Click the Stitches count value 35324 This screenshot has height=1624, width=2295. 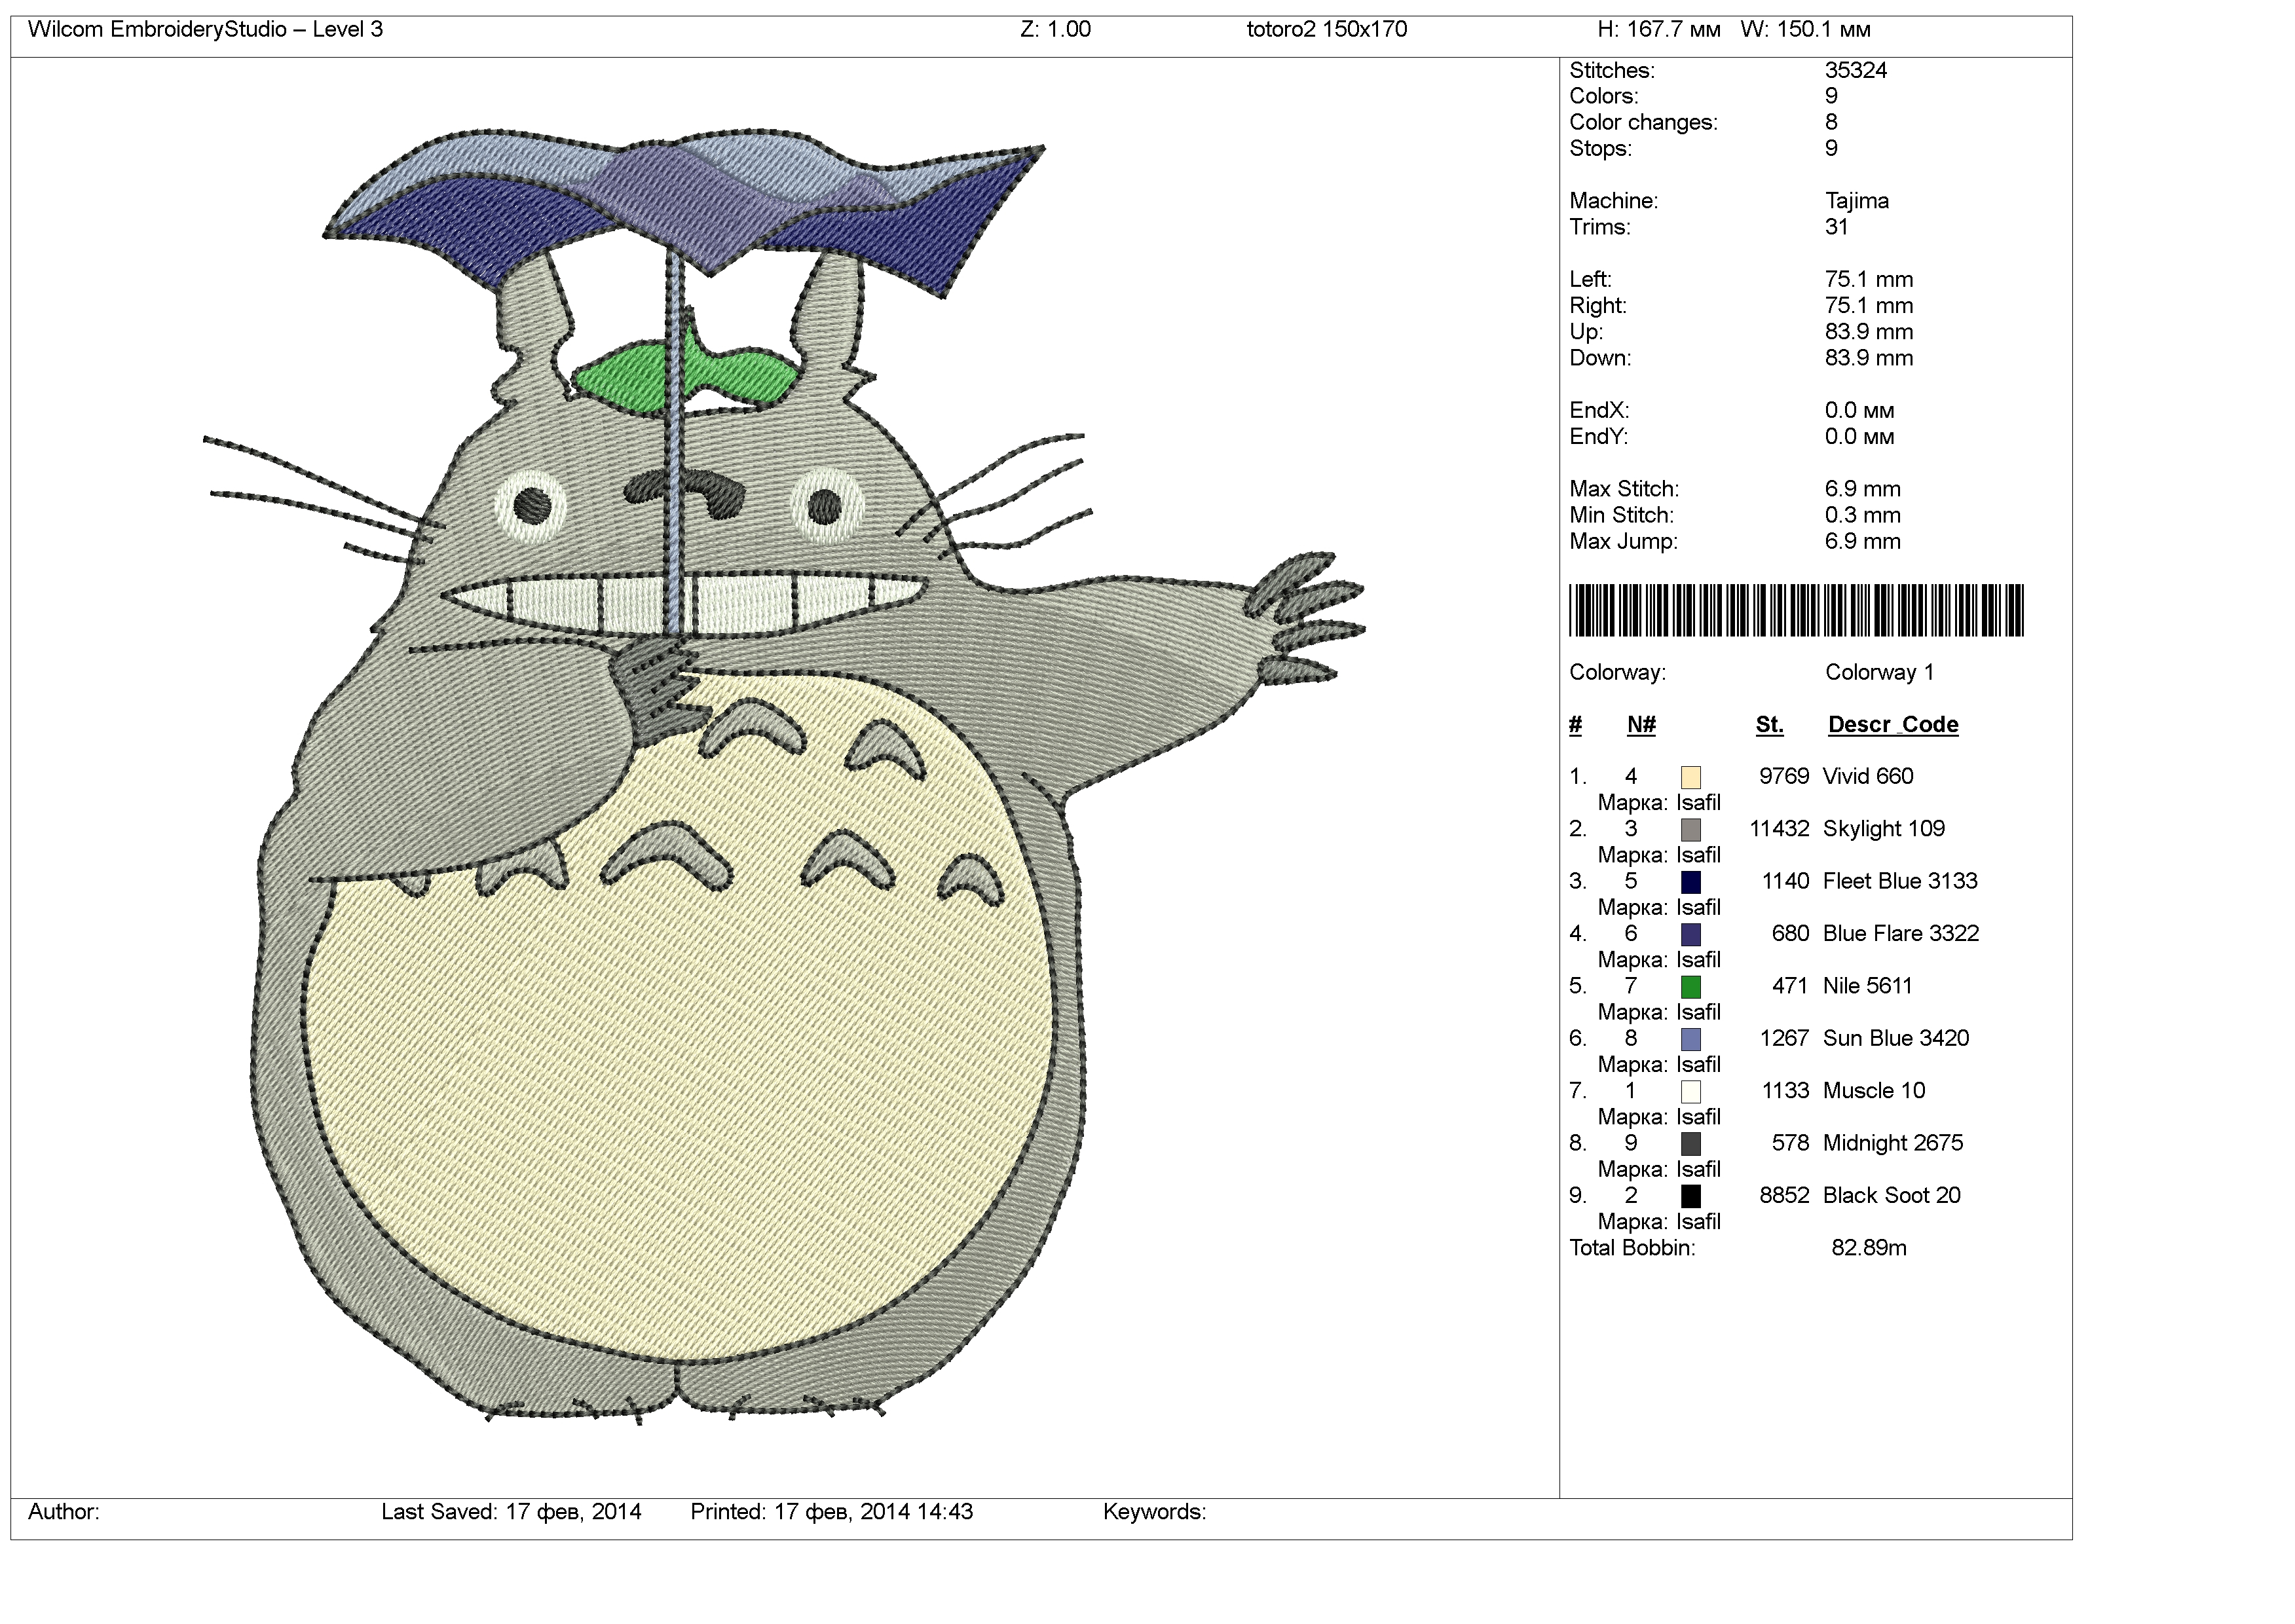pyautogui.click(x=1855, y=71)
